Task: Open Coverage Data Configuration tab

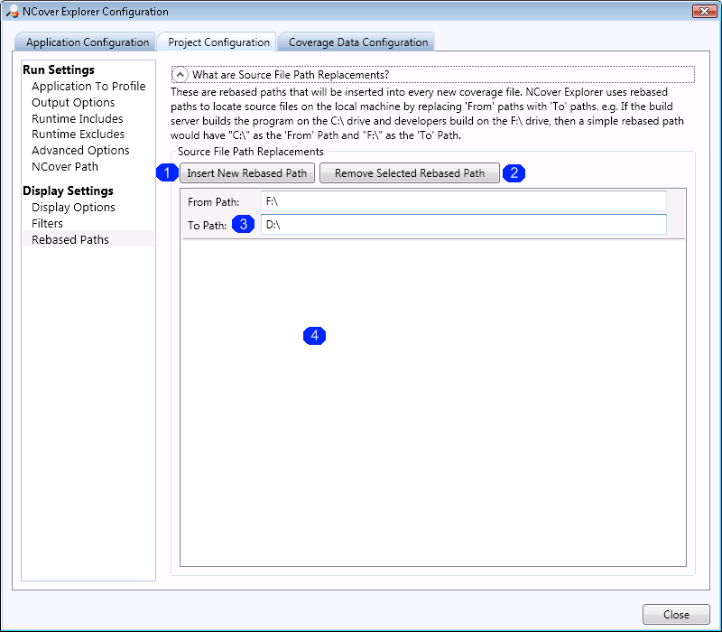Action: click(x=356, y=42)
